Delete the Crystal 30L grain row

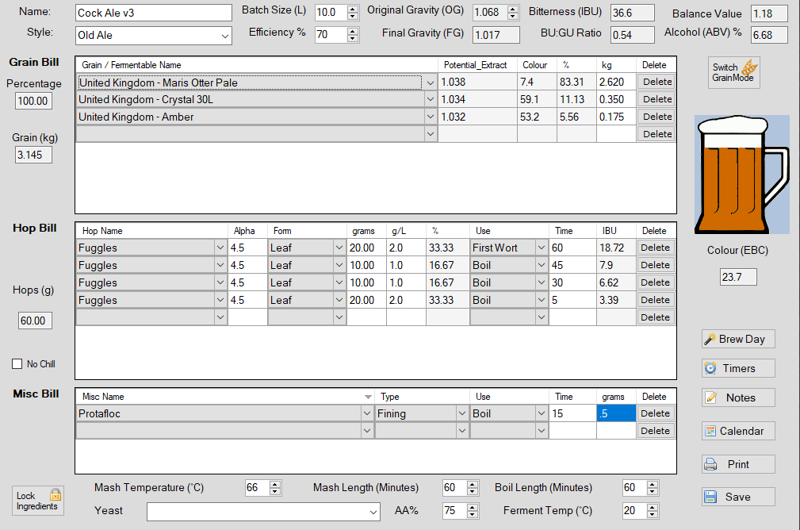[656, 99]
